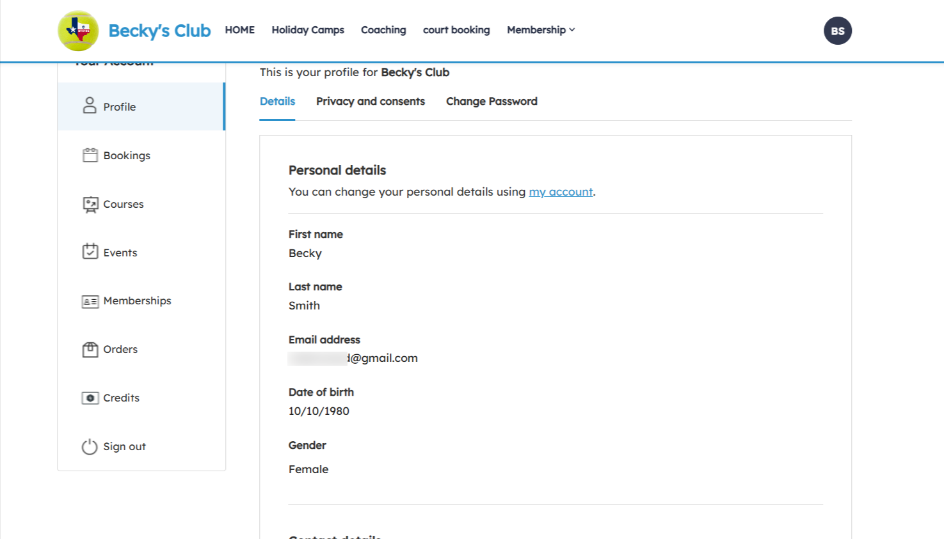Image resolution: width=944 pixels, height=539 pixels.
Task: Click the Profile person icon in sidebar
Action: pyautogui.click(x=90, y=105)
